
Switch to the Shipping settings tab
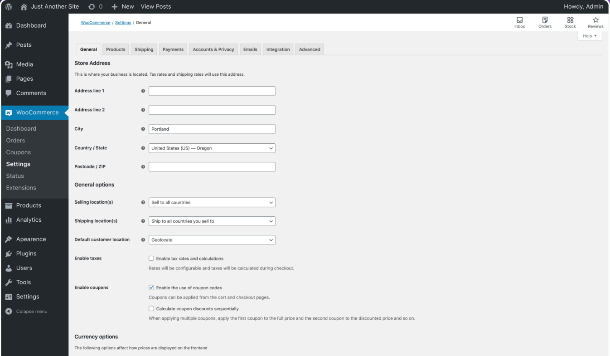[144, 49]
